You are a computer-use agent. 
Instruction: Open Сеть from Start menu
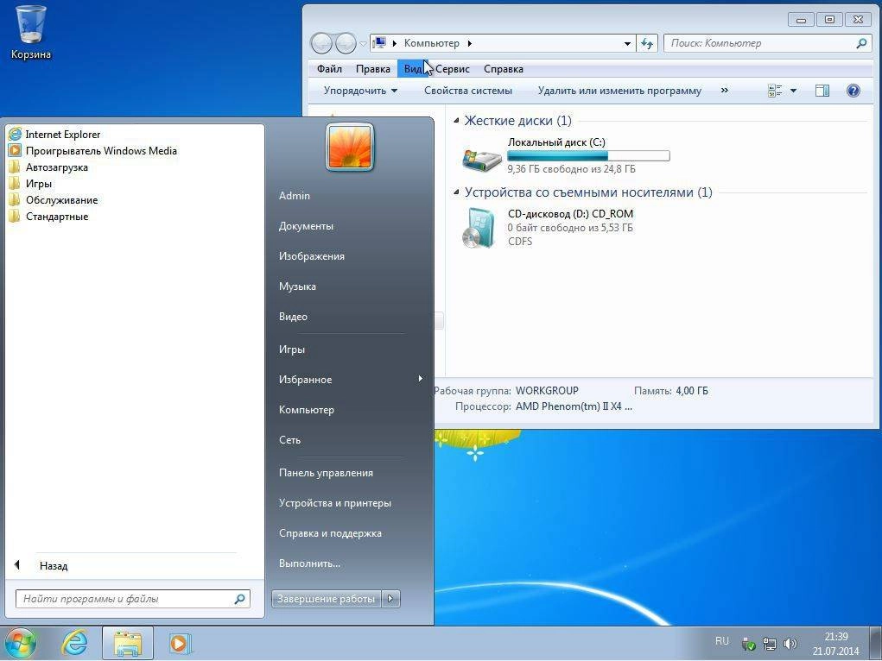point(289,439)
